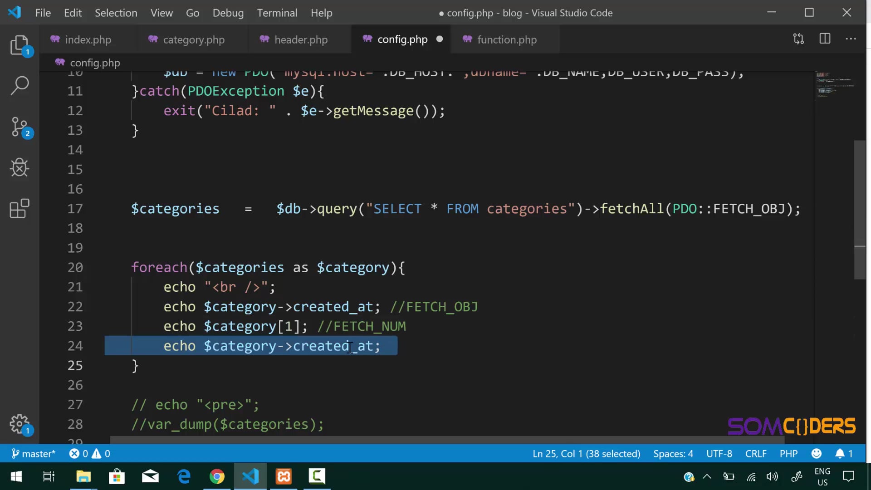Open the Search view in activity bar

(20, 86)
